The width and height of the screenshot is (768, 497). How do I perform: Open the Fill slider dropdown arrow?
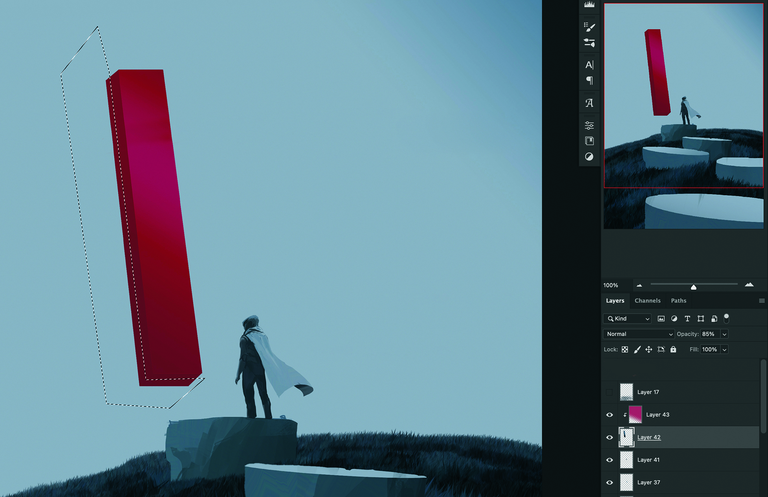[724, 350]
